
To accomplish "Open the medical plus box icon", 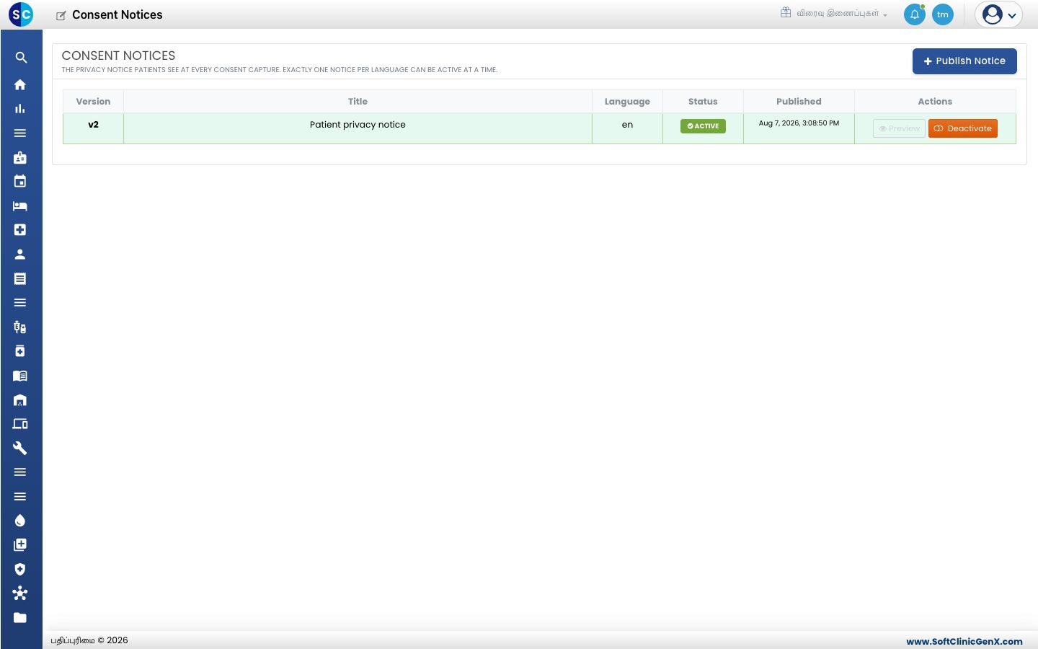I will coord(20,230).
